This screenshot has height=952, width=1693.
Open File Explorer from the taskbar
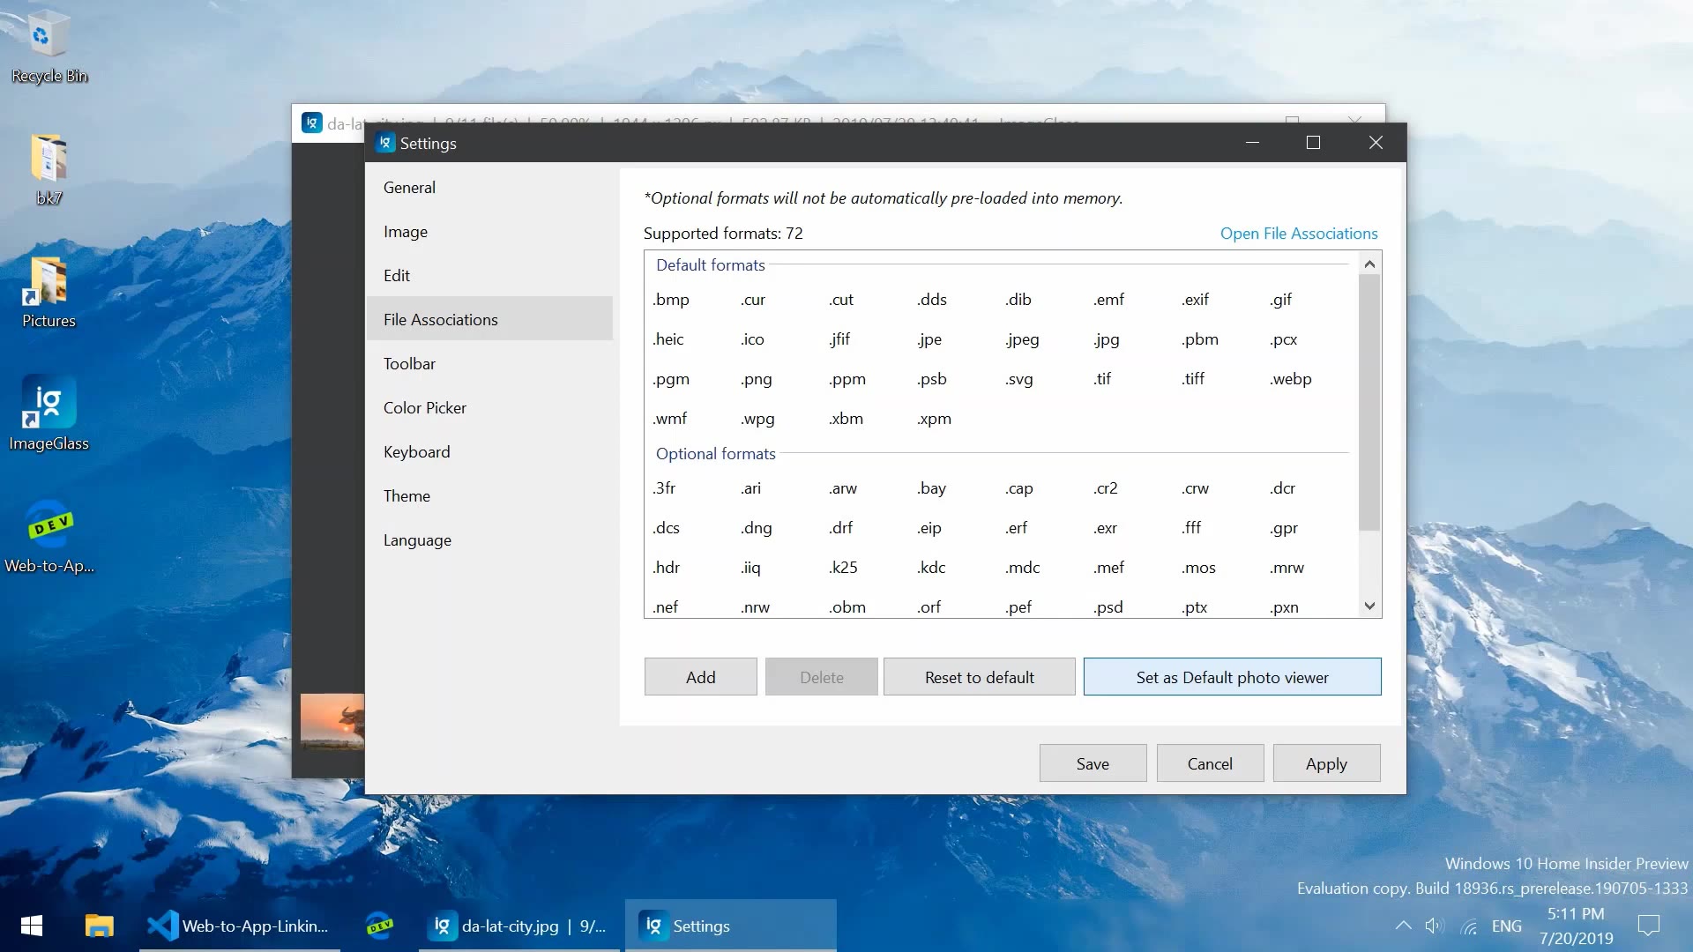tap(99, 926)
